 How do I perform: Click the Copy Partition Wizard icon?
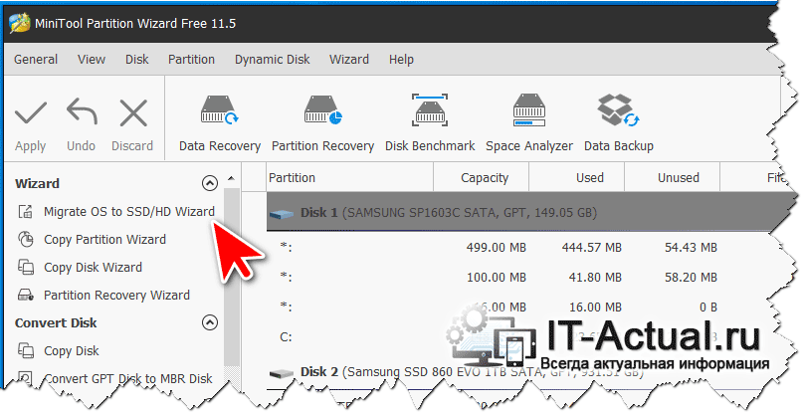26,239
